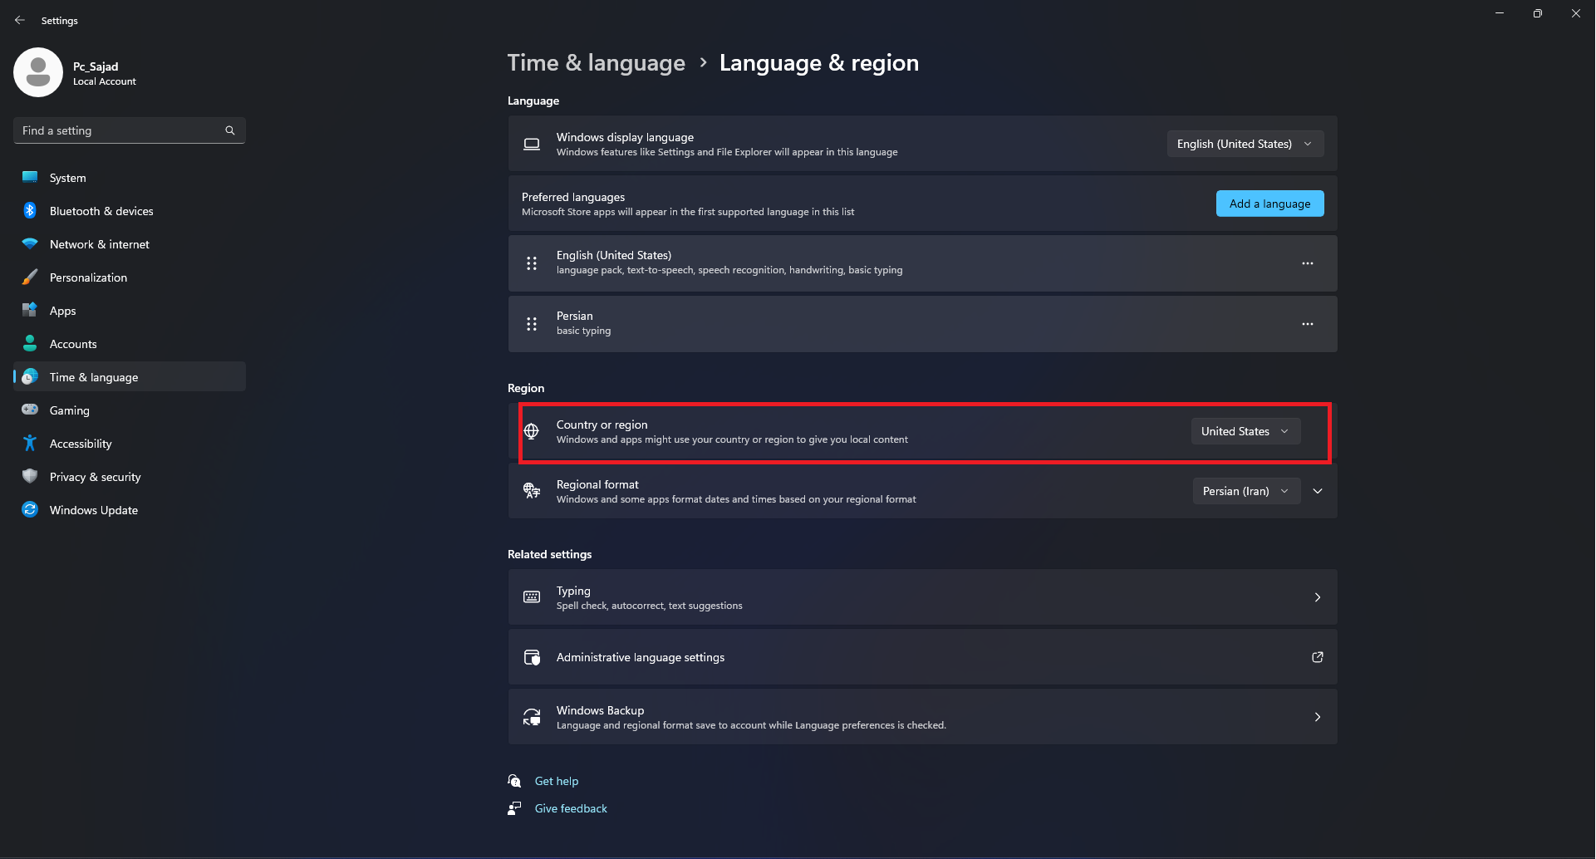
Task: Select the Gaming label in sidebar
Action: click(x=70, y=410)
